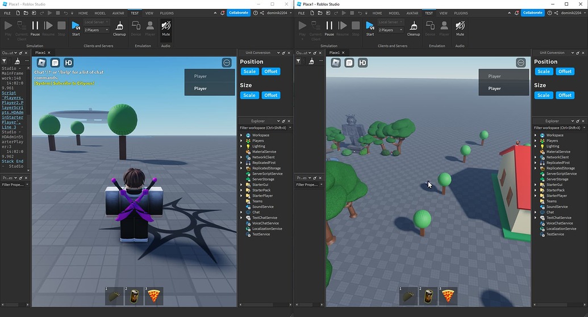Pause simulation in left Studio window
The width and height of the screenshot is (588, 317).
tap(35, 28)
